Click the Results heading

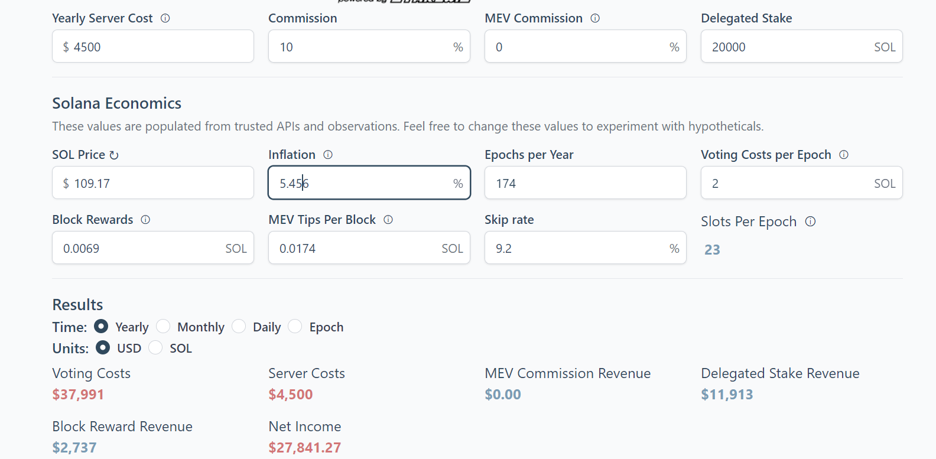click(78, 305)
